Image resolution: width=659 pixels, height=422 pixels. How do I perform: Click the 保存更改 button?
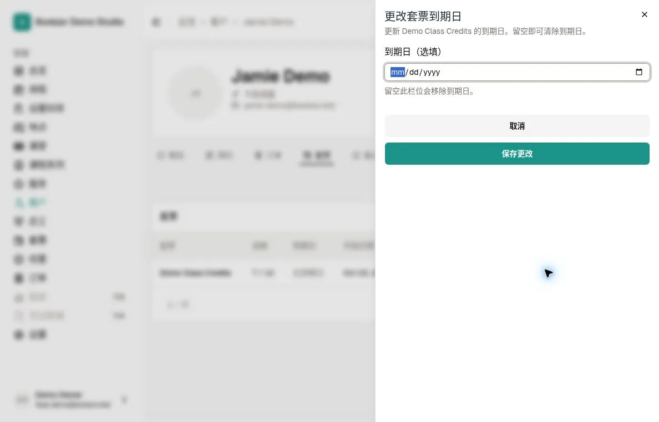(517, 154)
